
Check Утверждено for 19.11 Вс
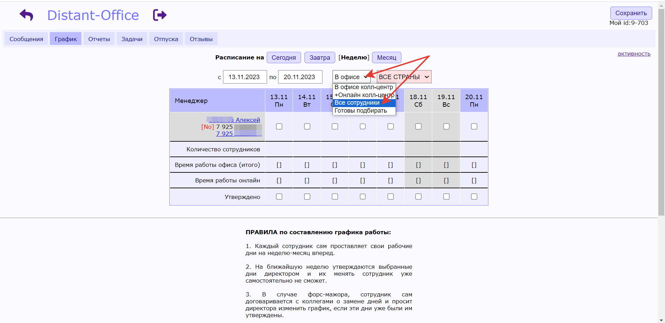446,197
